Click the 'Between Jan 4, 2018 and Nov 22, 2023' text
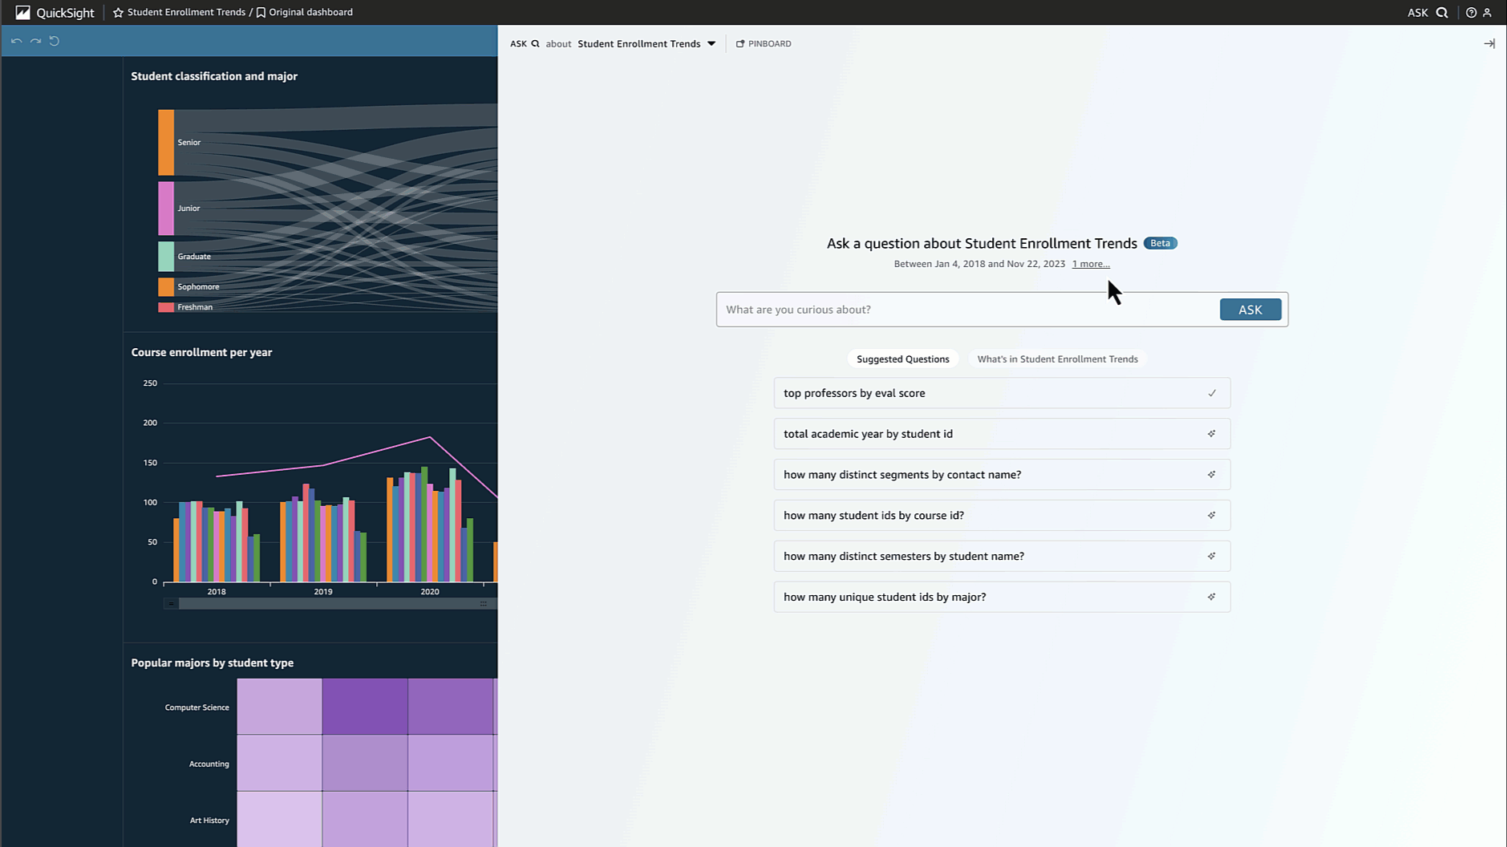The height and width of the screenshot is (847, 1507). pos(979,264)
